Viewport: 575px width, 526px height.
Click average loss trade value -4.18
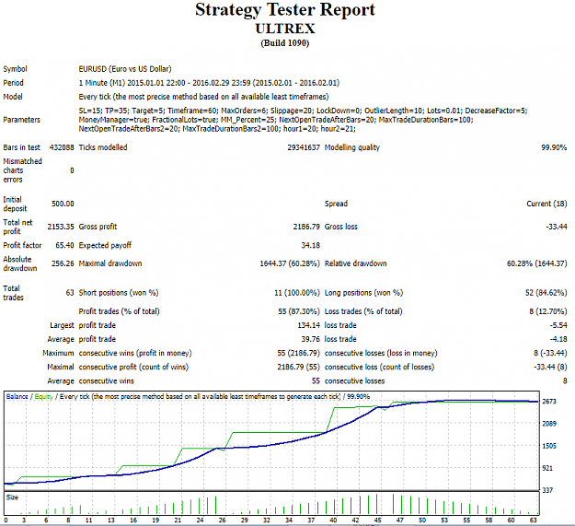pos(558,339)
